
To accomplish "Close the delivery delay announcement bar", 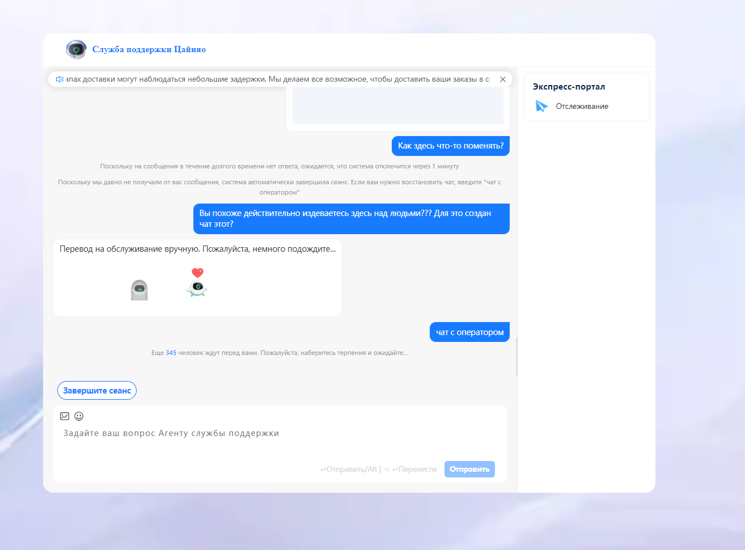I will (502, 79).
